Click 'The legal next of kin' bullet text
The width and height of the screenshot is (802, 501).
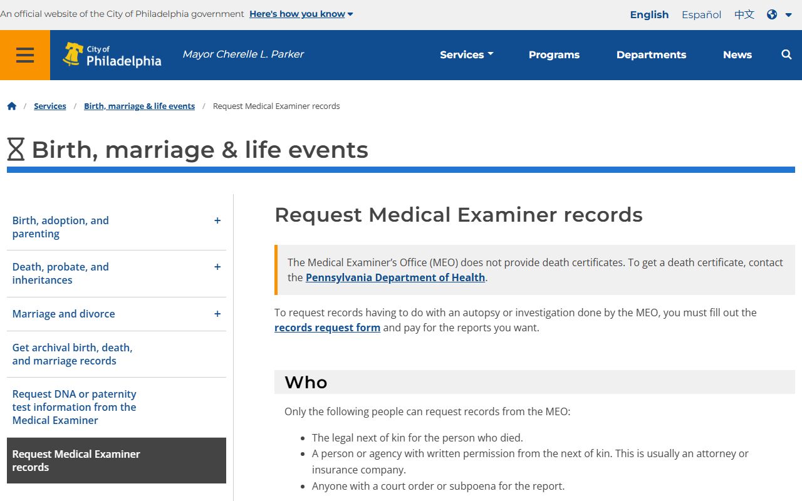point(417,438)
